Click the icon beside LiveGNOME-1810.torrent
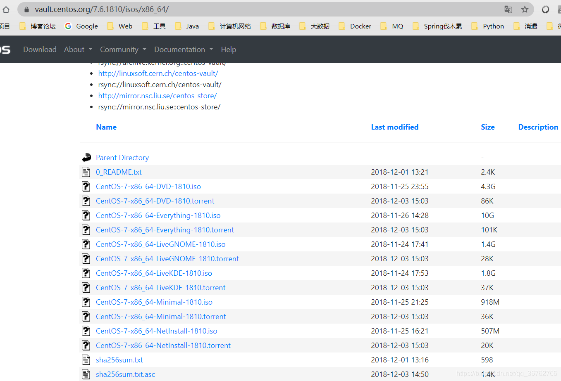This screenshot has height=381, width=561. point(86,258)
